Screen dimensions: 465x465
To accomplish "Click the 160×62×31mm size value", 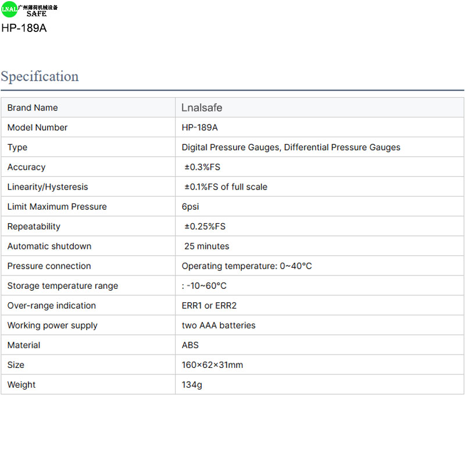I will click(212, 365).
